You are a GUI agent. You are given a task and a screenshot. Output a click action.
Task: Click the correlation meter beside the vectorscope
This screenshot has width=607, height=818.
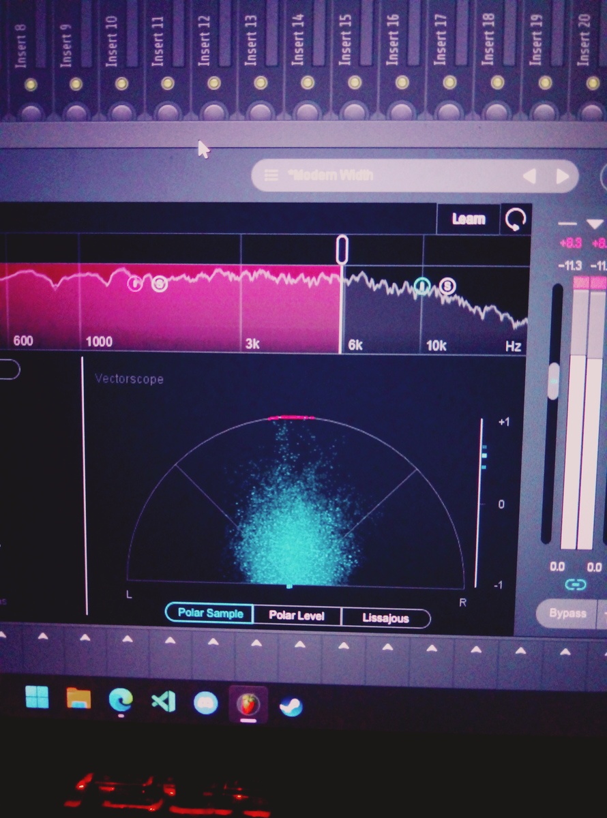[x=482, y=503]
